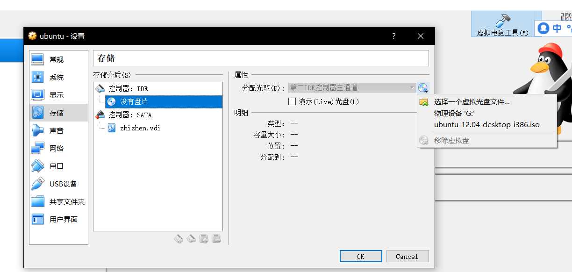
Task: Open the 系统 (System) settings category
Action: [x=58, y=78]
